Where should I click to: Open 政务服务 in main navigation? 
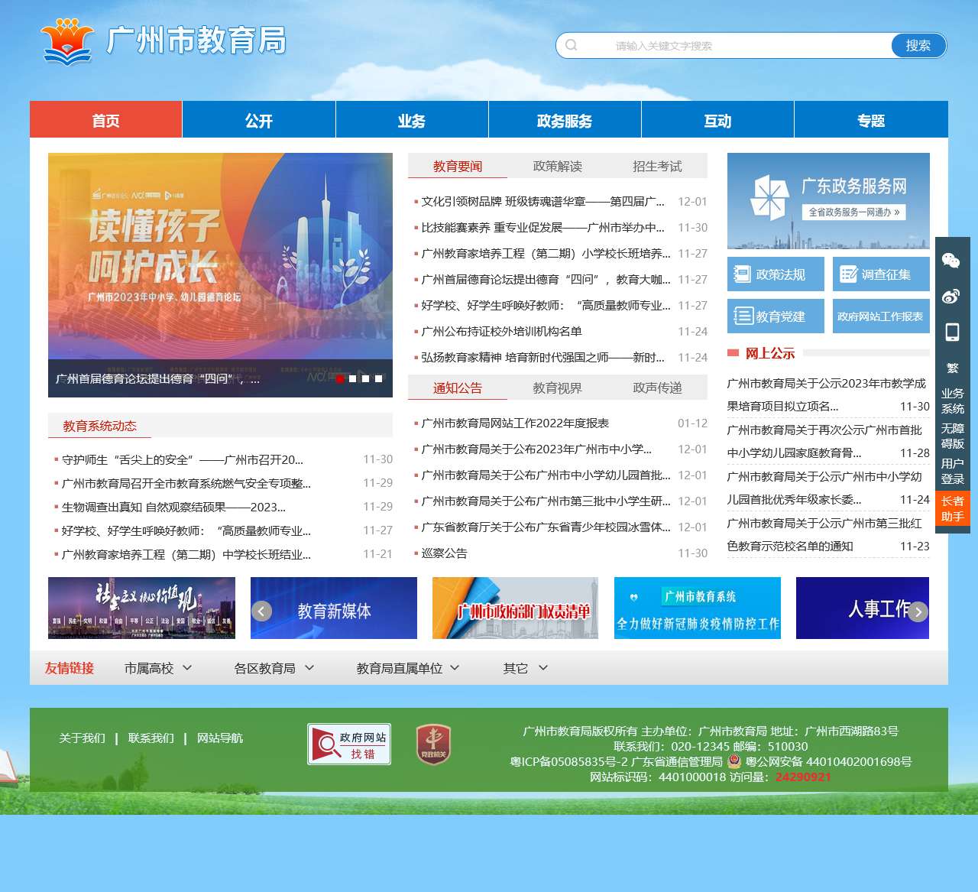click(x=565, y=120)
